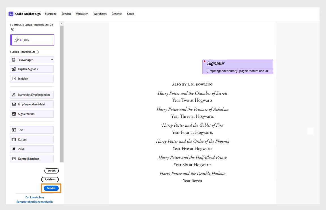Click 'Harry Potter and the Goblet of Fire' text
The image size is (326, 210).
(x=192, y=125)
